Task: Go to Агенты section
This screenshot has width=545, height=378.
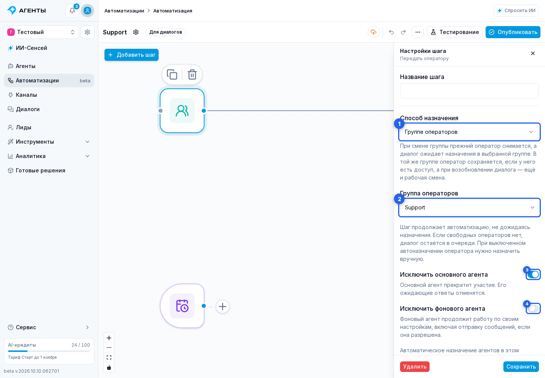Action: click(x=49, y=66)
